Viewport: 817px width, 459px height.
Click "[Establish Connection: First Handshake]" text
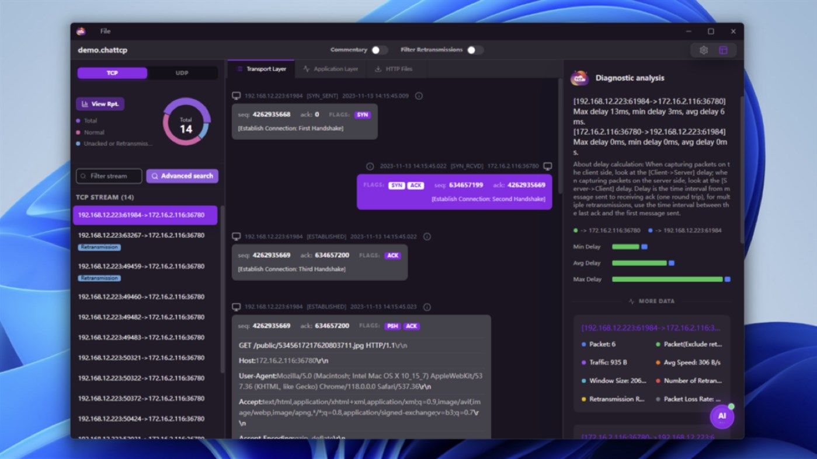pyautogui.click(x=290, y=128)
